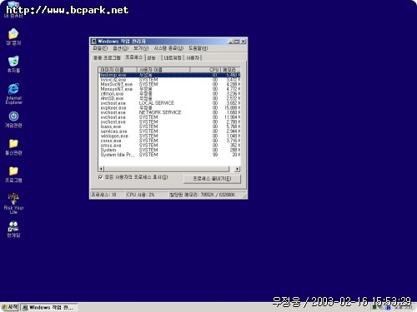
Task: Open the 파일(F) menu
Action: pyautogui.click(x=100, y=48)
